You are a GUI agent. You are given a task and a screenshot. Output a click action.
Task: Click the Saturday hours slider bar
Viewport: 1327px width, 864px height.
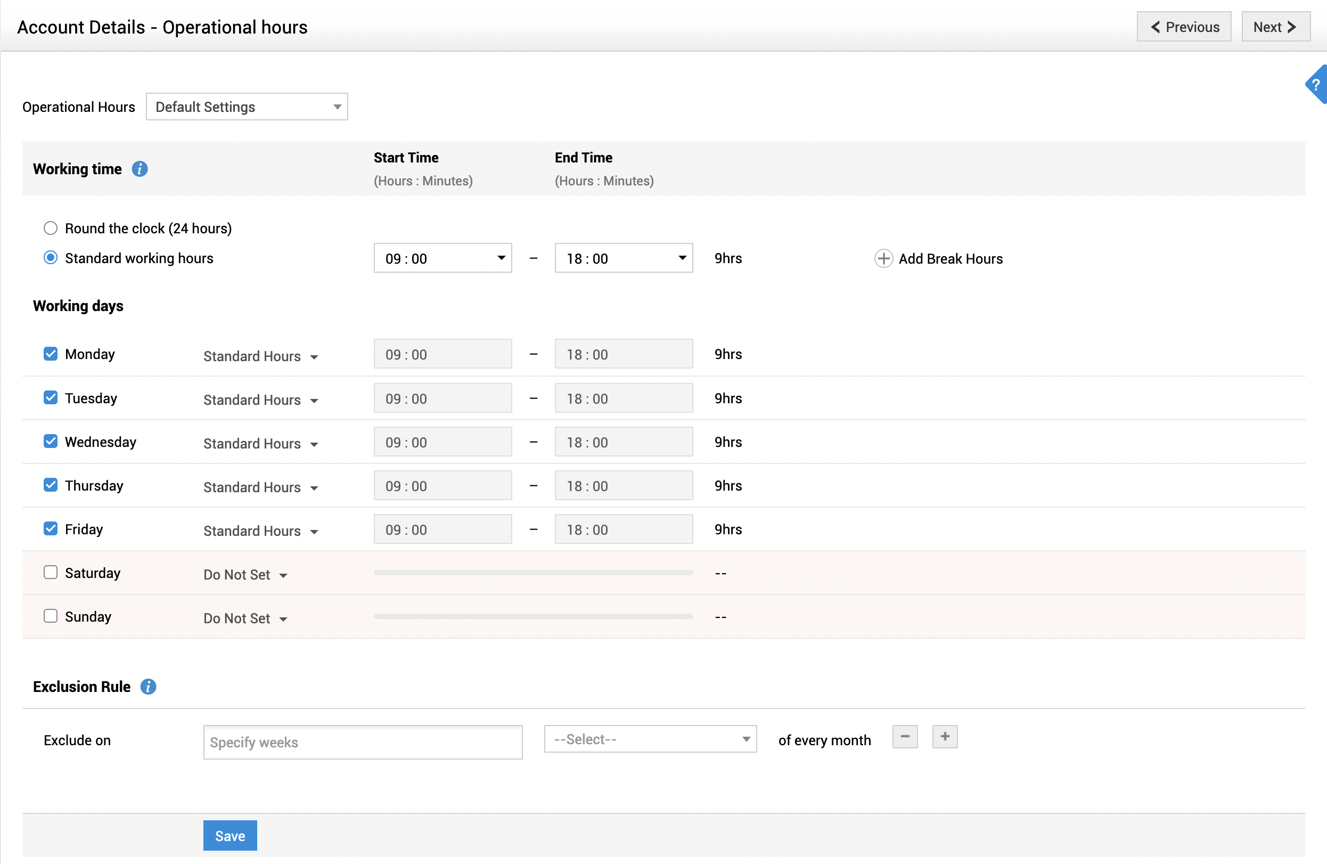click(x=533, y=573)
